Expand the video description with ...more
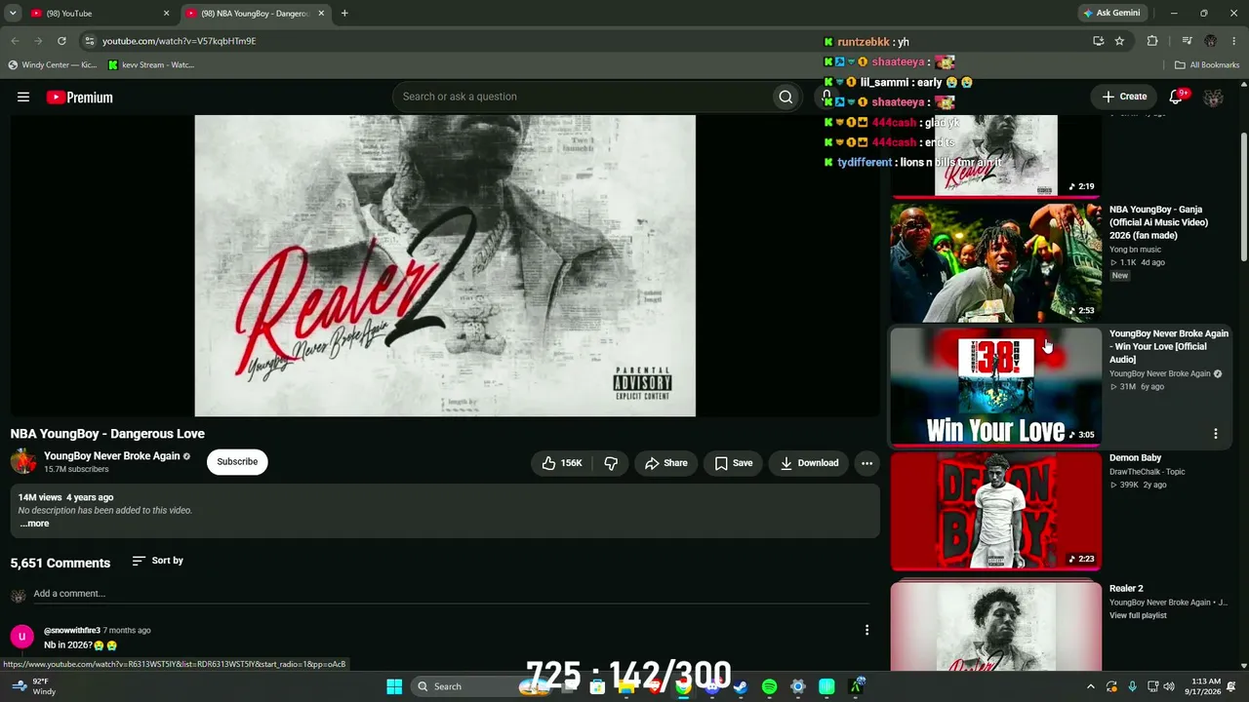Image resolution: width=1249 pixels, height=702 pixels. coord(34,524)
